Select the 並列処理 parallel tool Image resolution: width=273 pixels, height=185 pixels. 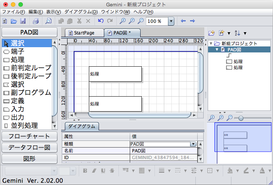tap(27, 125)
